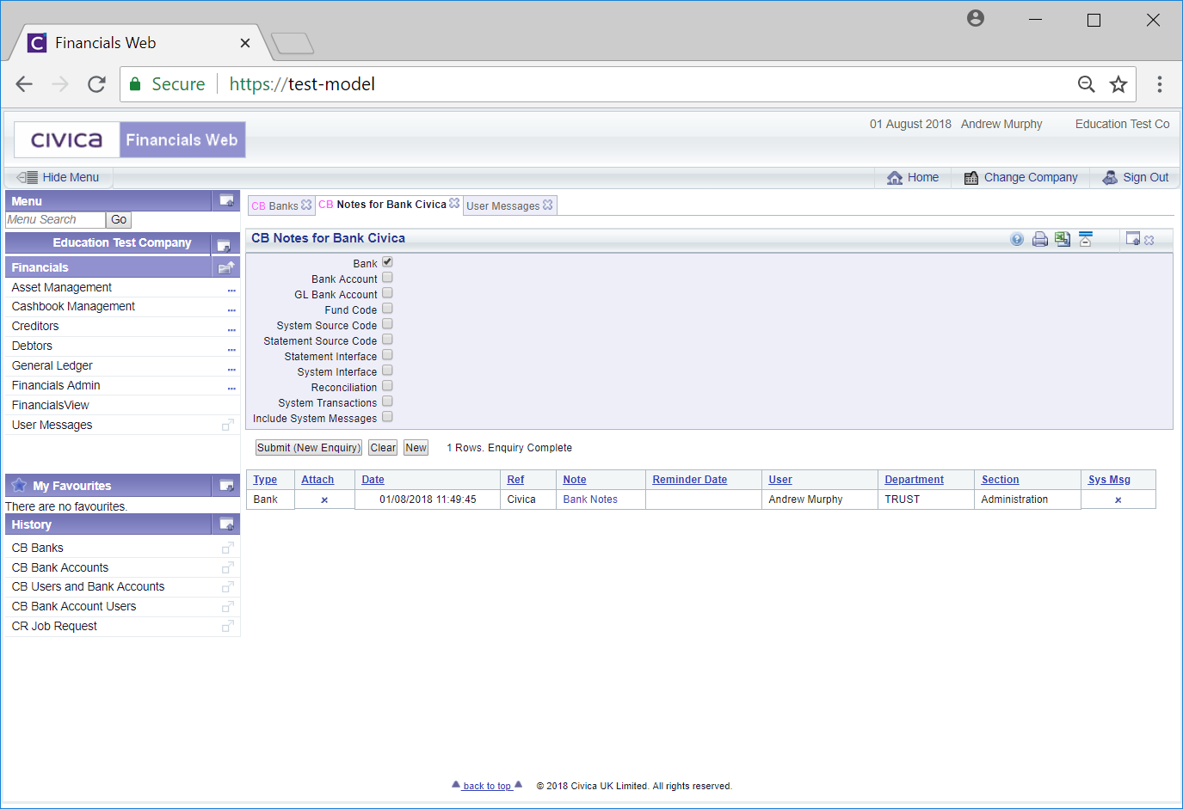Click Go next to Menu Search

pyautogui.click(x=119, y=220)
